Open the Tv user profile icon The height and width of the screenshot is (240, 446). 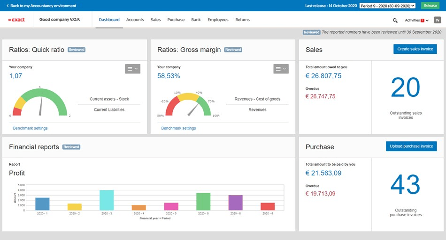pyautogui.click(x=437, y=20)
